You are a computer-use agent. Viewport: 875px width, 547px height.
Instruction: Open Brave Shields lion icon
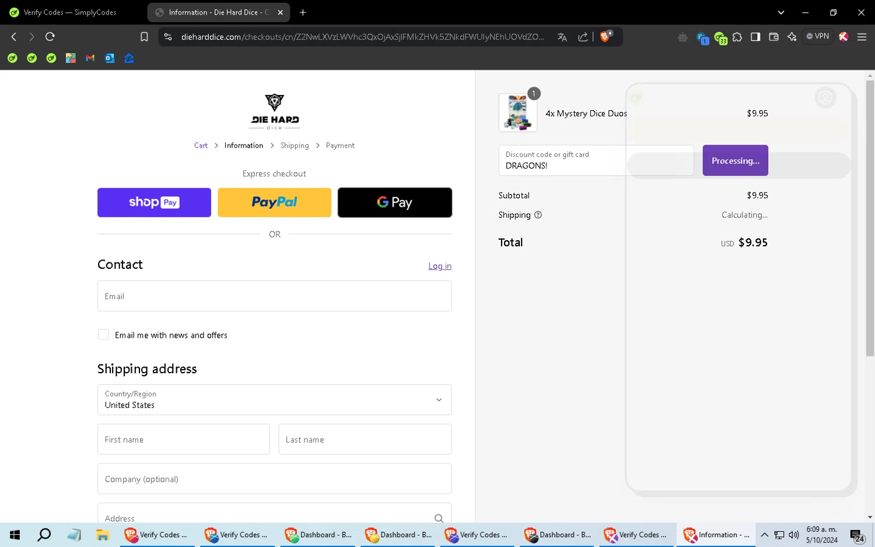pos(606,36)
